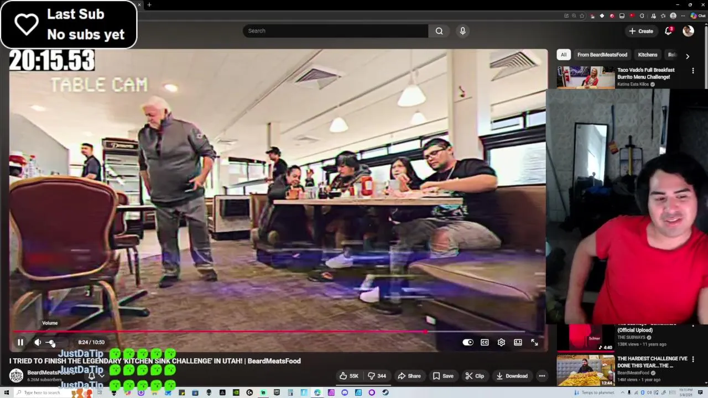This screenshot has width=708, height=398.
Task: Open YouTube account avatar menu
Action: pyautogui.click(x=688, y=31)
